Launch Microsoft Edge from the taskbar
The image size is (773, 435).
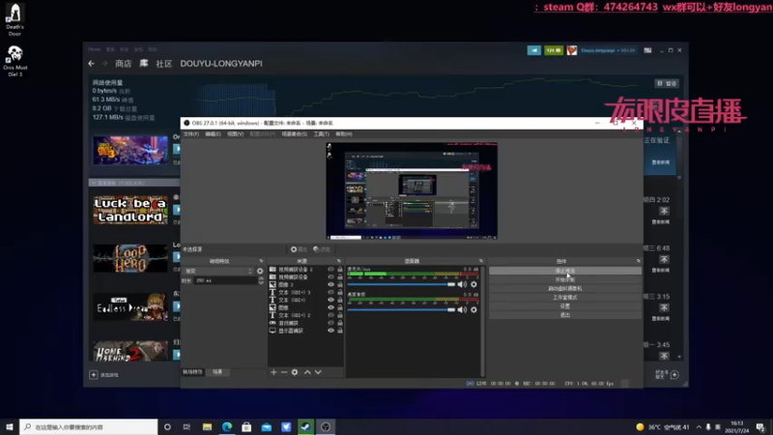[227, 426]
